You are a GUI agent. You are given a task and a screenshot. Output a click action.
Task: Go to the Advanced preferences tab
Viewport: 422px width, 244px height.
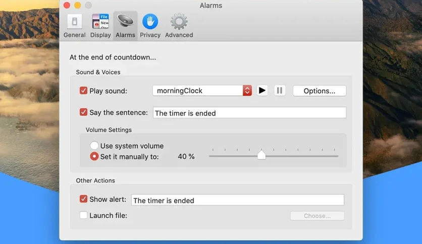pos(179,26)
